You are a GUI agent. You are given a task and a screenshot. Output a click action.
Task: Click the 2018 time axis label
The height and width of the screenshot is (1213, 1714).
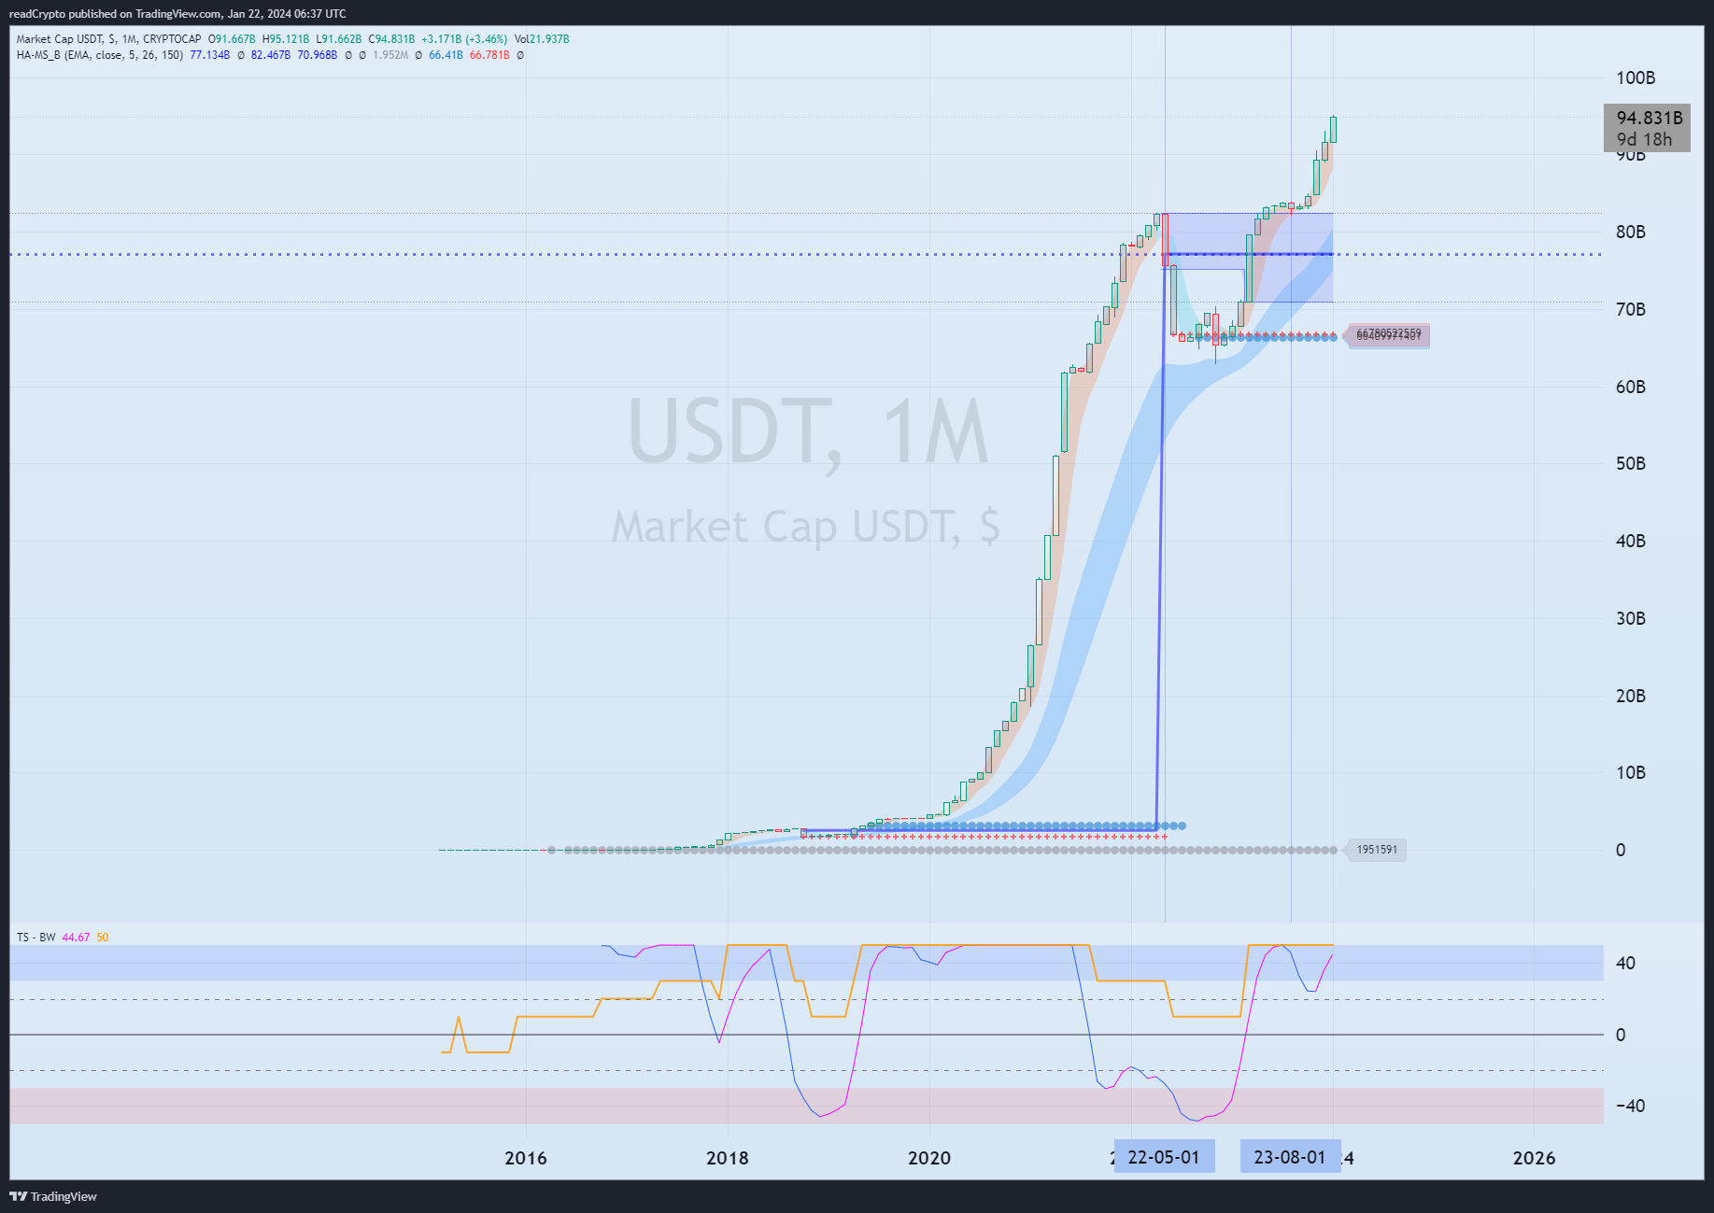[x=728, y=1158]
